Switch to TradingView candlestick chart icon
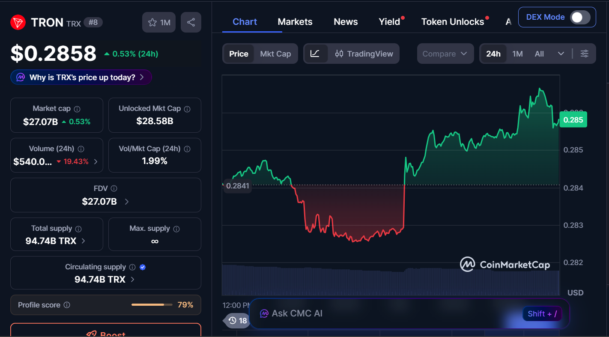This screenshot has width=609, height=337. point(339,54)
